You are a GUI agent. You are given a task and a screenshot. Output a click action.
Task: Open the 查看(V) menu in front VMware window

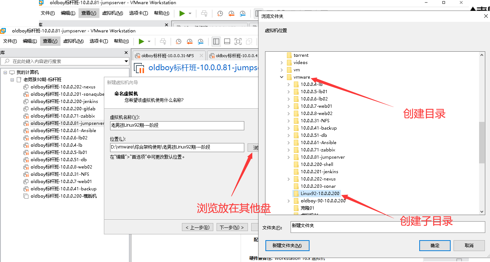click(50, 41)
